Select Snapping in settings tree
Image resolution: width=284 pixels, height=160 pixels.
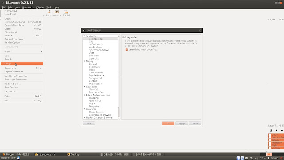click(94, 98)
